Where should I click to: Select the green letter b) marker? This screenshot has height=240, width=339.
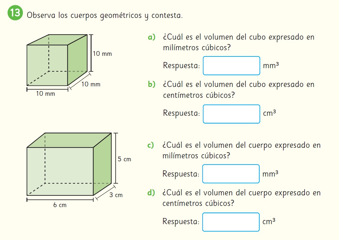pos(152,85)
